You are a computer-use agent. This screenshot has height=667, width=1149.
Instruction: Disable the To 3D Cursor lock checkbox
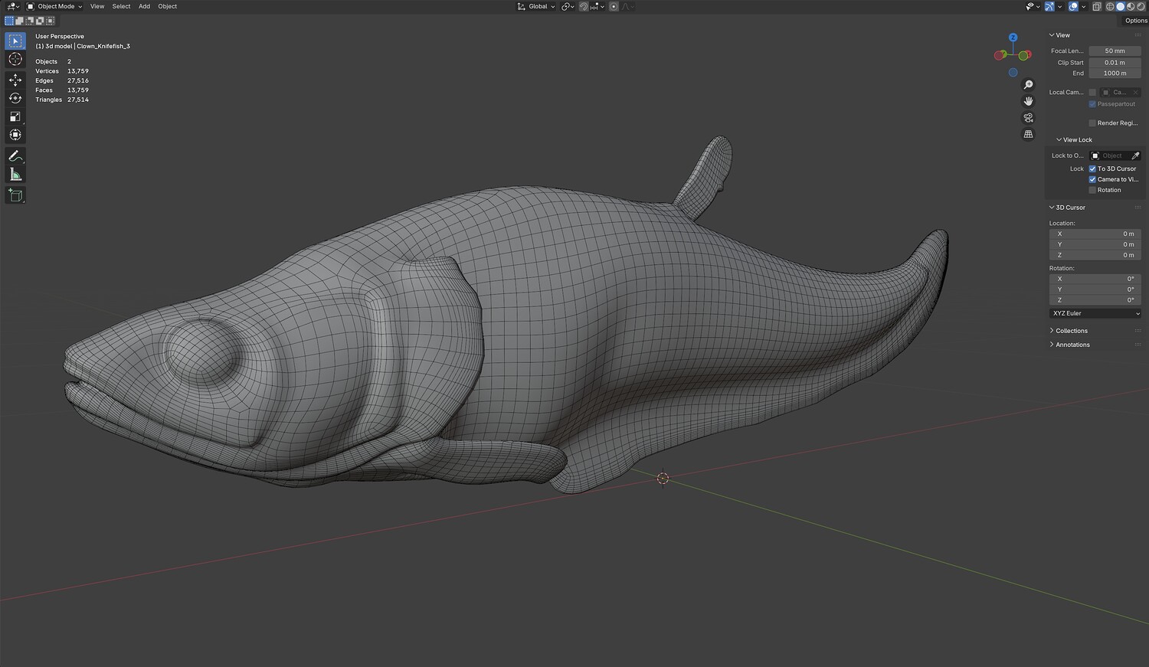[1092, 168]
